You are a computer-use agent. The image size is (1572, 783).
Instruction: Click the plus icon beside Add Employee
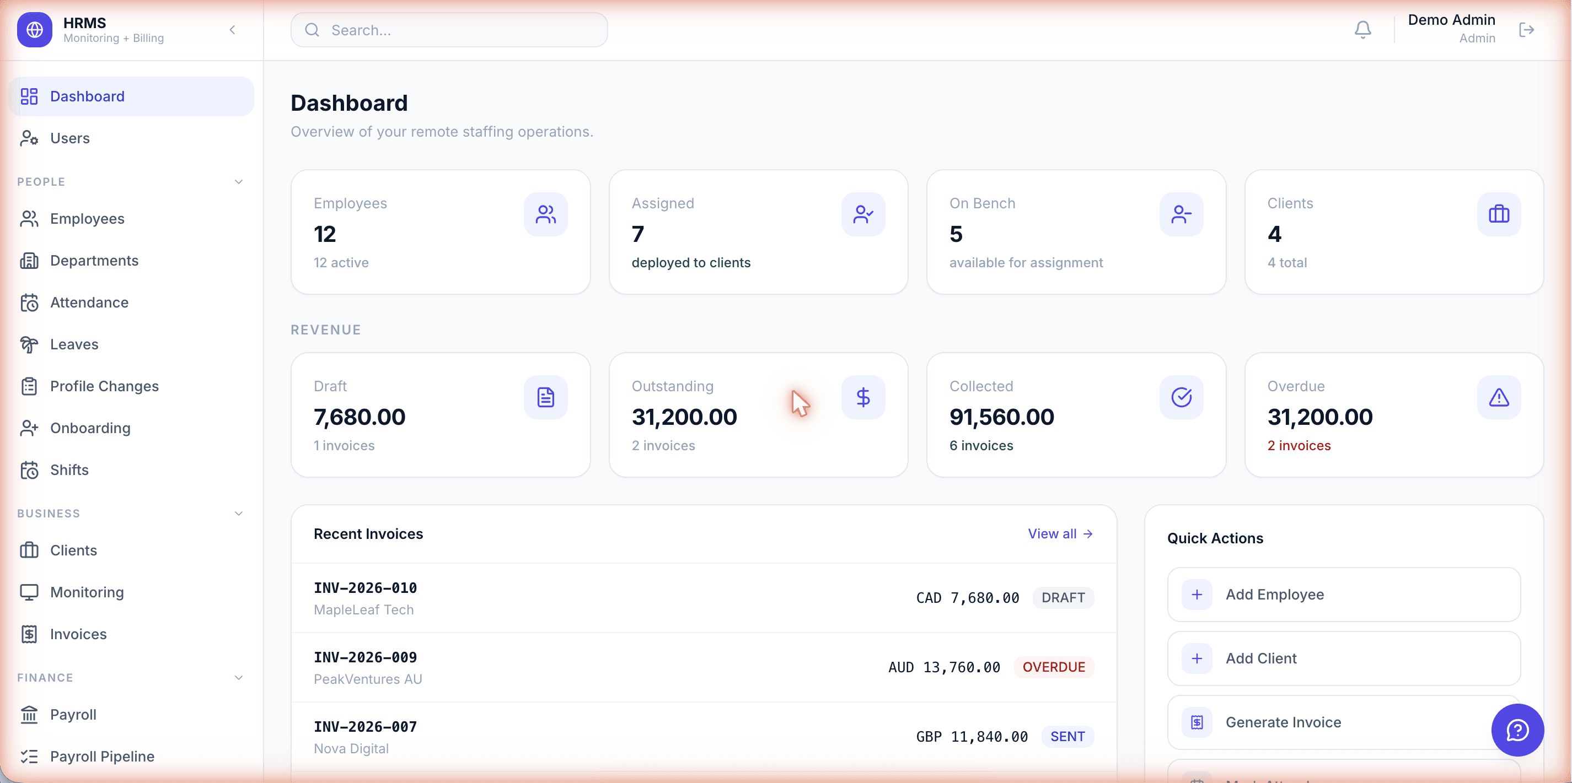1197,595
